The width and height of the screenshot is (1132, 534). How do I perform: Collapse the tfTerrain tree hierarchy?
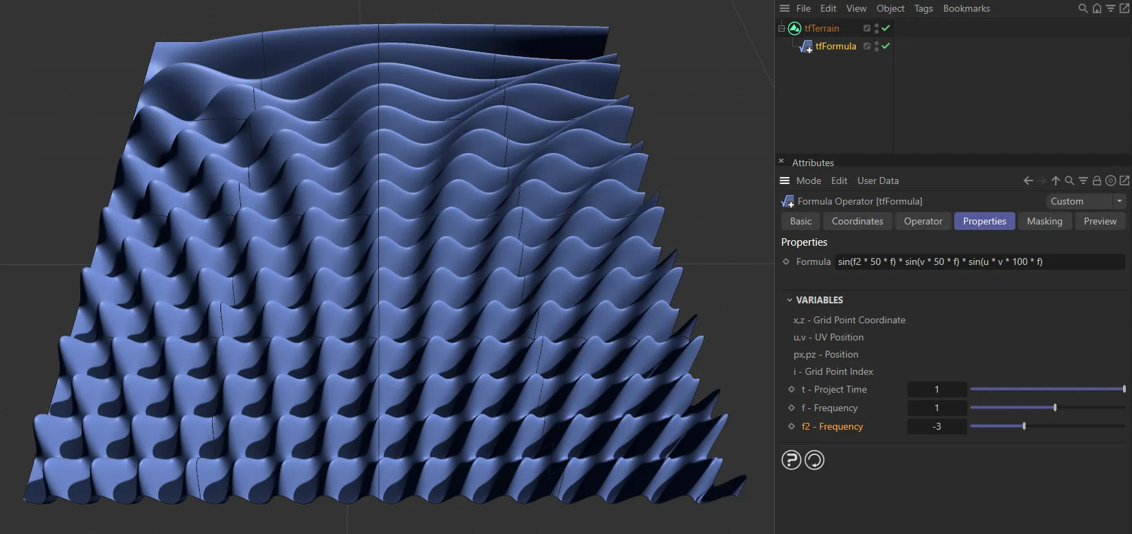point(781,28)
